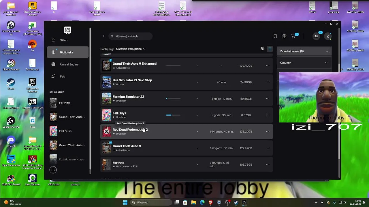369x207 pixels.
Task: Open Unreal Engine section
Action: (67, 64)
